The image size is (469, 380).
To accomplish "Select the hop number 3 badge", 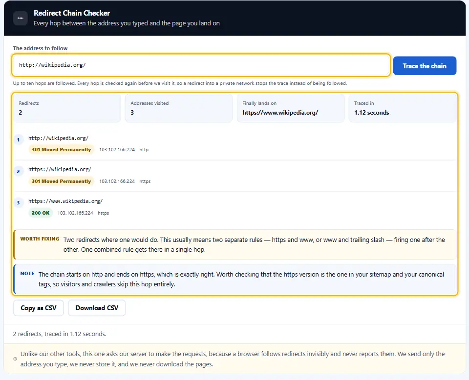I will tap(18, 202).
